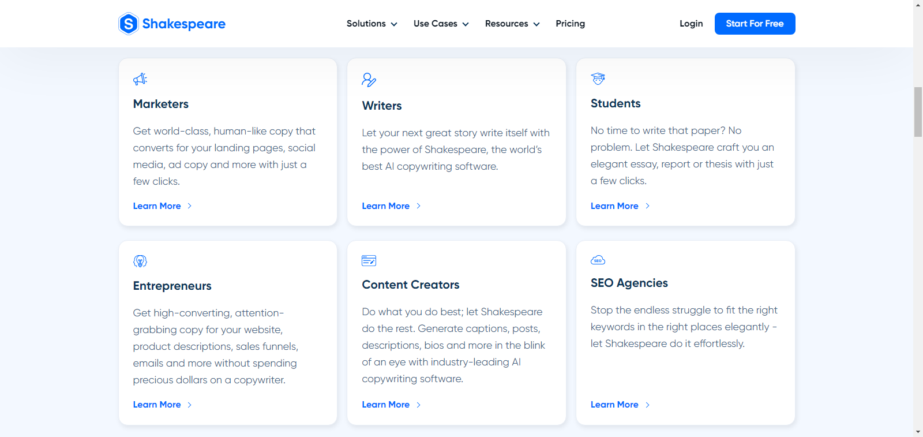Expand the Use Cases dropdown chevron
The width and height of the screenshot is (923, 437).
(x=466, y=24)
